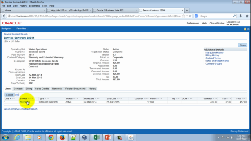The image size is (251, 141).
Task: Sort Qty column ascending arrow
Action: coord(177,99)
